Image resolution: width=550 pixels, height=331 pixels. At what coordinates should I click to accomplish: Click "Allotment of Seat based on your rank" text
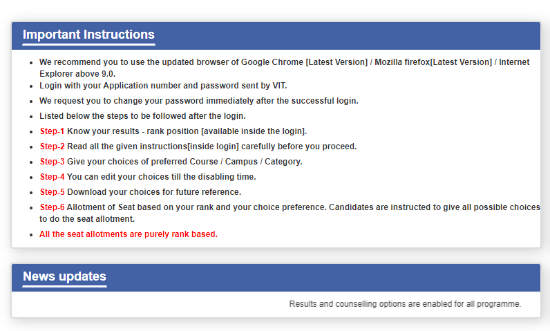197,207
